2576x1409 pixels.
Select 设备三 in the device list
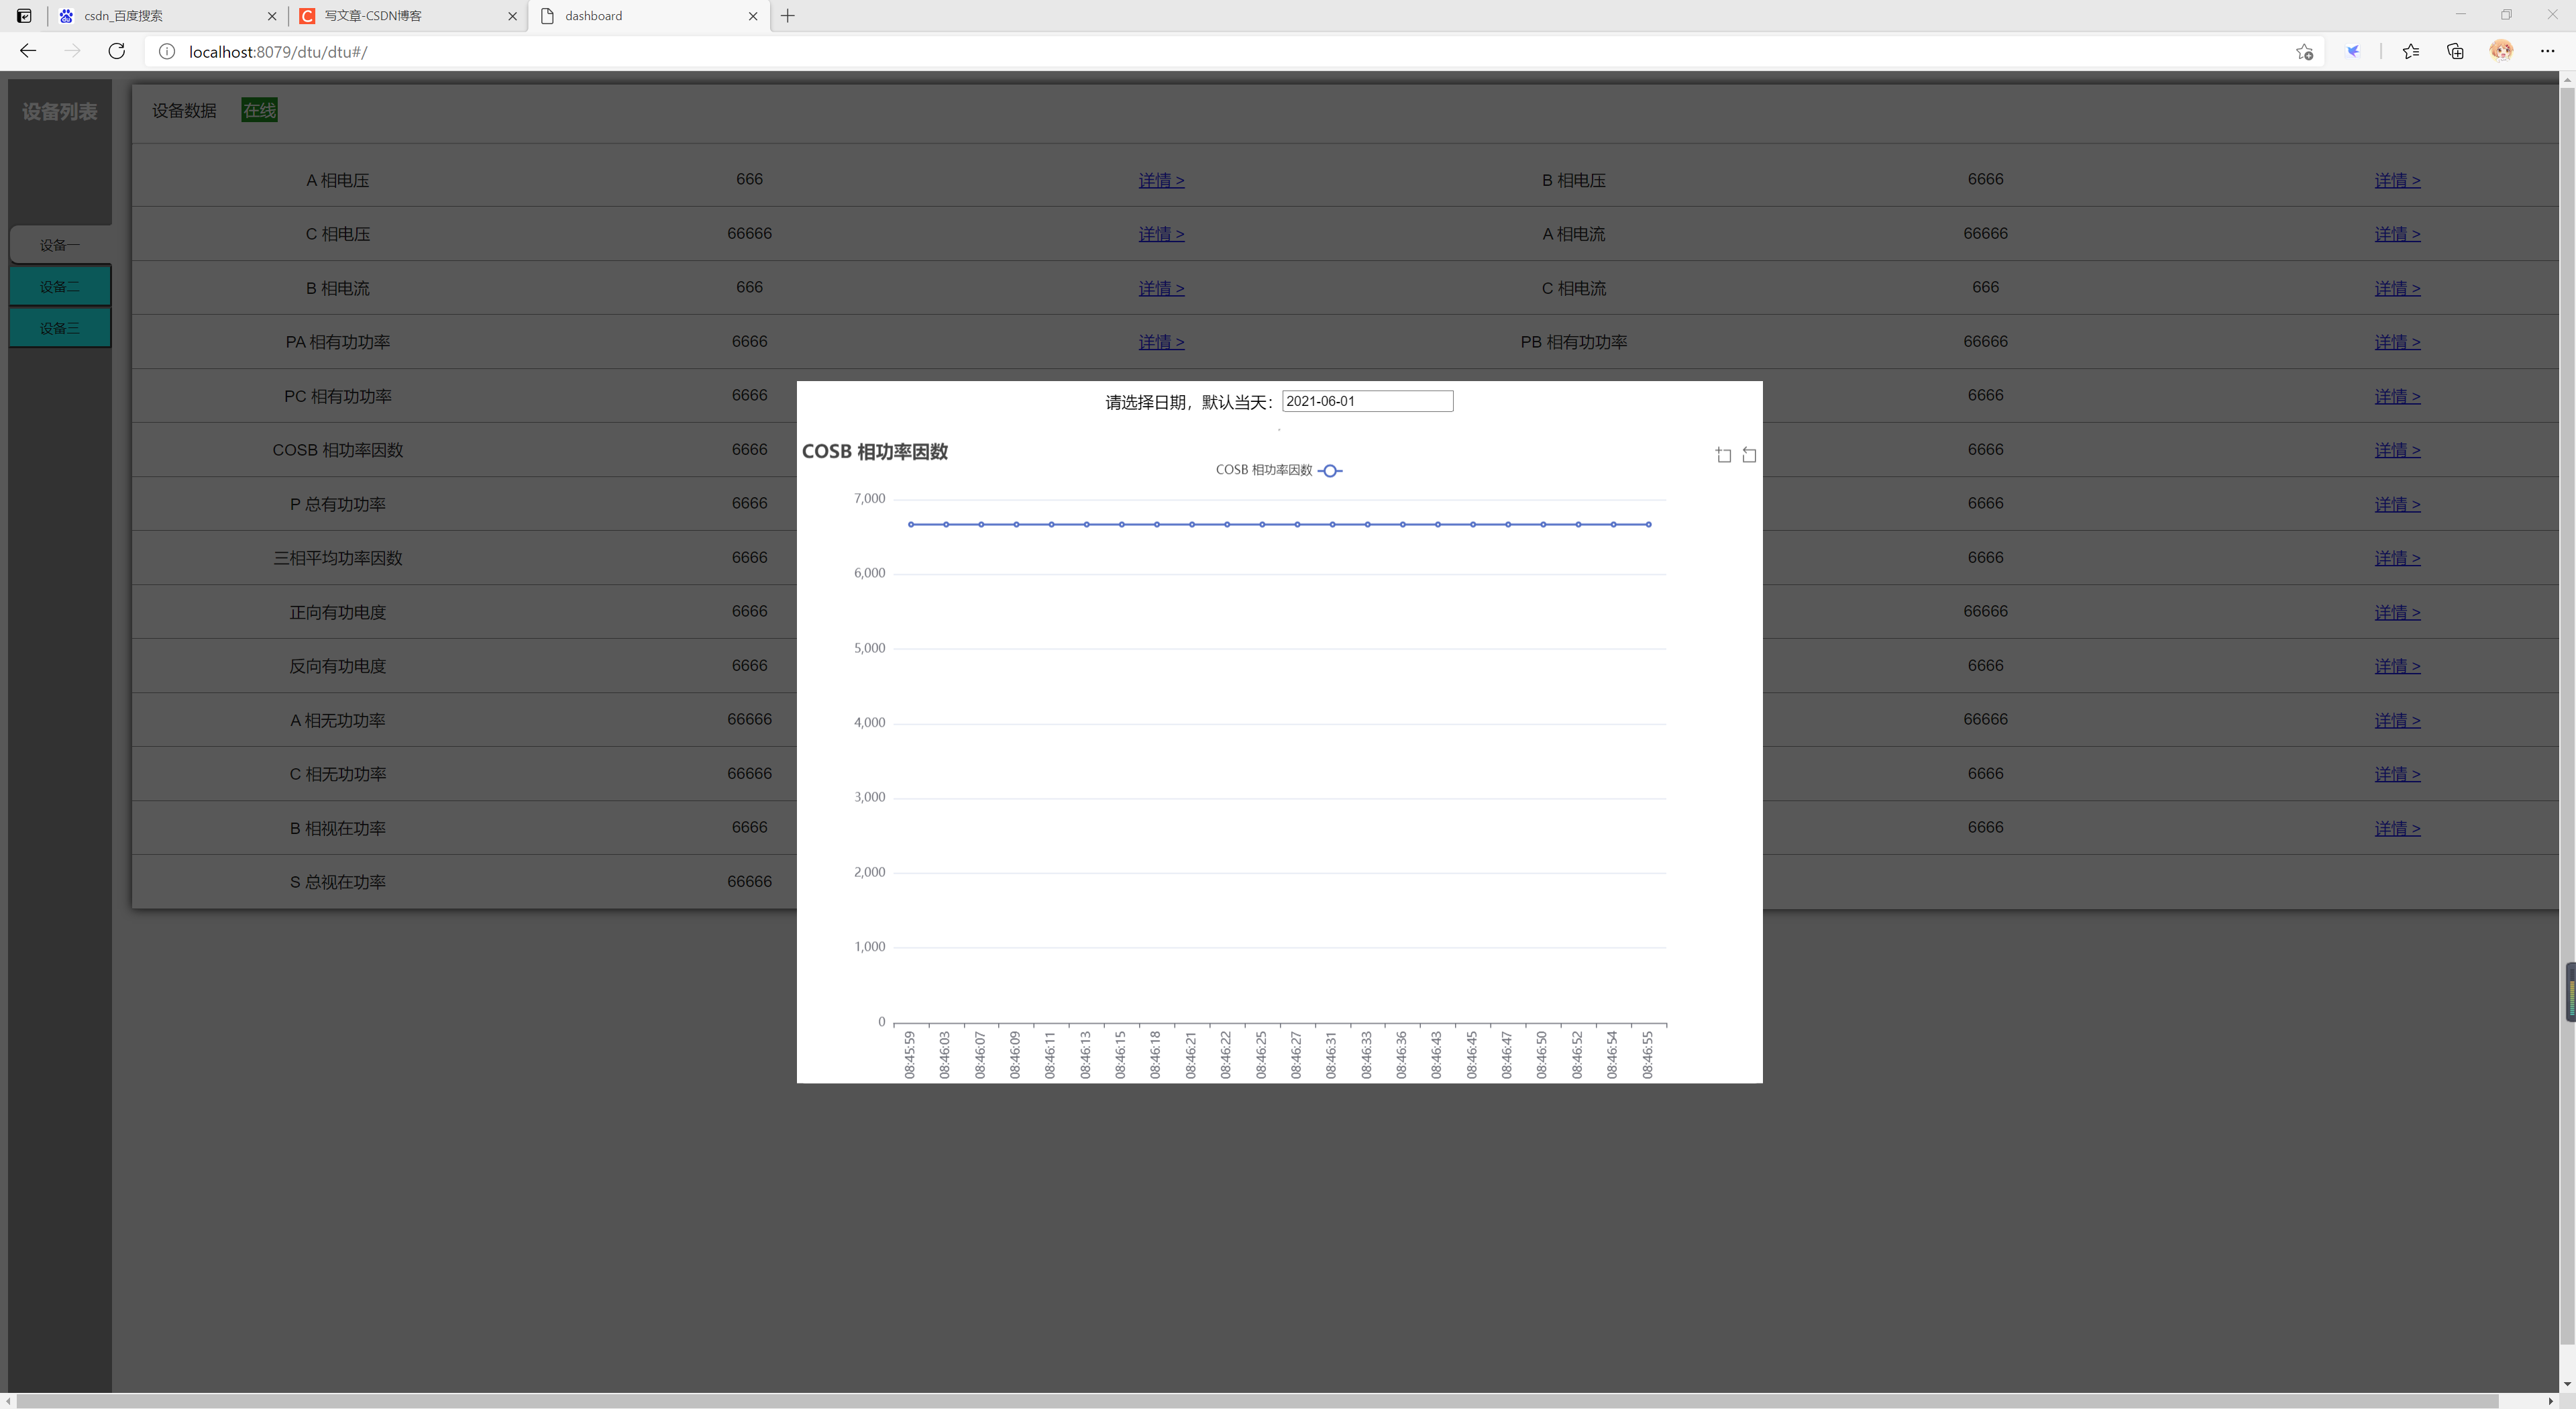[60, 328]
